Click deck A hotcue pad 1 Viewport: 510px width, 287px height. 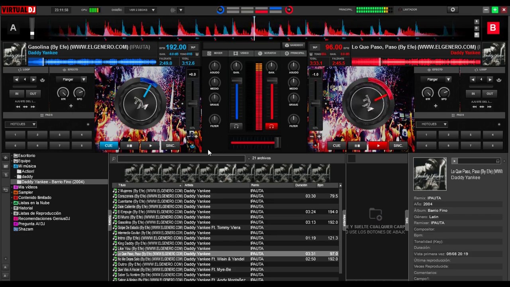click(15, 135)
